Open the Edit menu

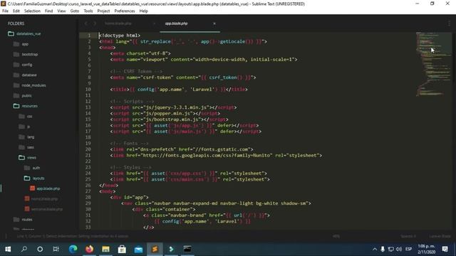click(16, 11)
